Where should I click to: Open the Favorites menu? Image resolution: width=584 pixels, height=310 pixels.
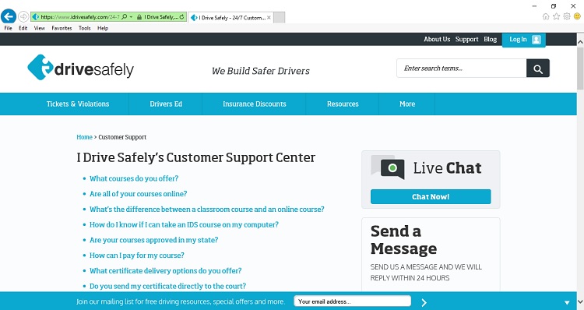(62, 28)
